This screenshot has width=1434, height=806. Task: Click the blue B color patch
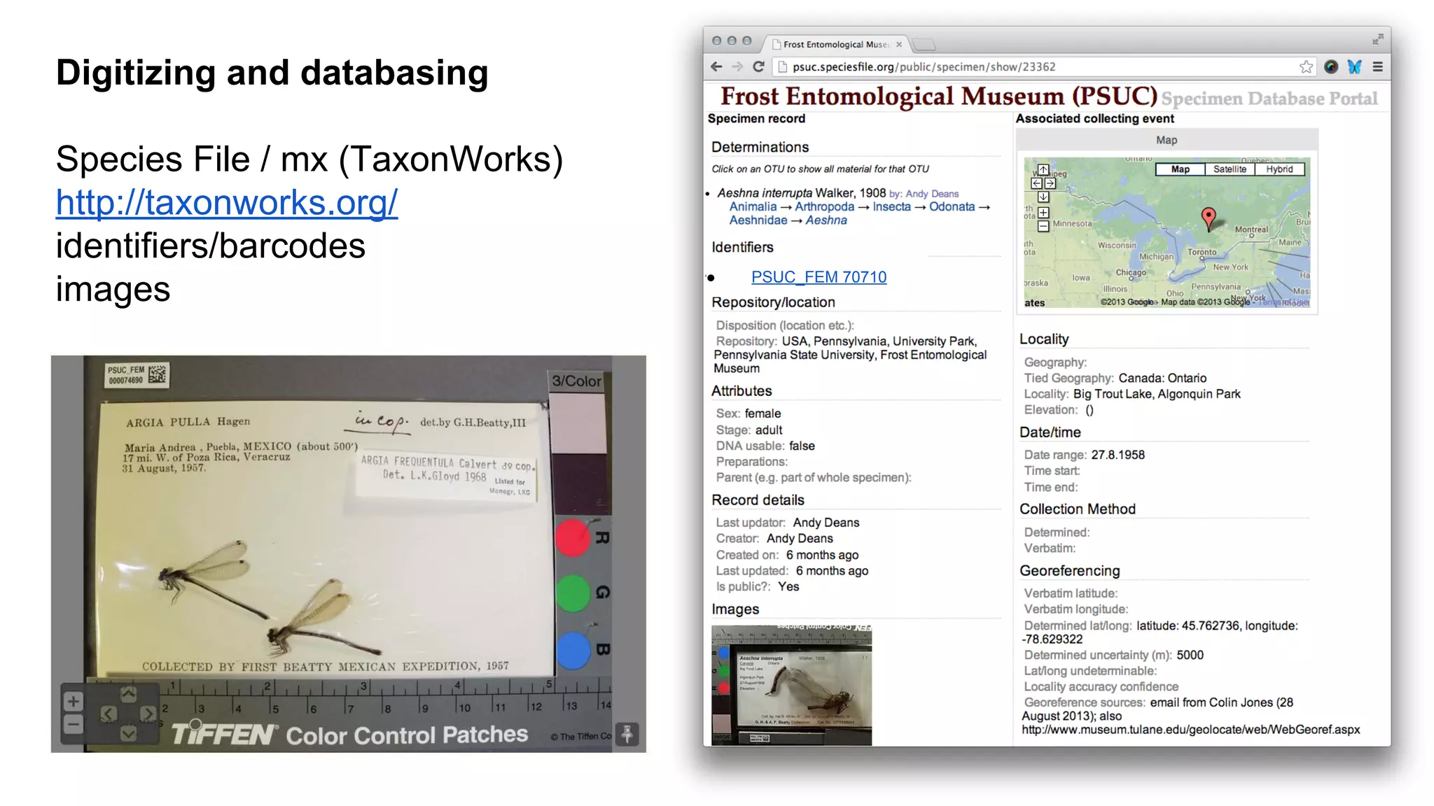click(573, 651)
